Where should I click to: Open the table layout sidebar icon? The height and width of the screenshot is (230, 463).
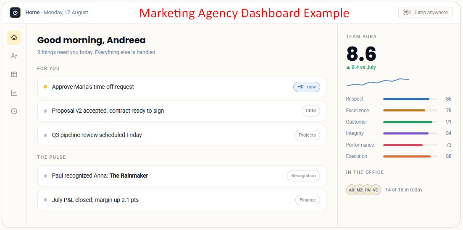pyautogui.click(x=14, y=75)
